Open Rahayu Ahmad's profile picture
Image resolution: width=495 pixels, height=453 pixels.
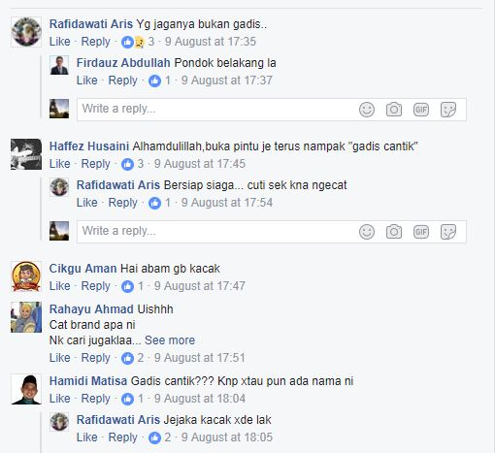click(x=26, y=317)
